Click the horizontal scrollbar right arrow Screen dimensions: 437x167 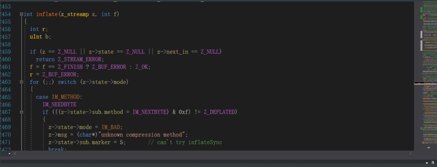[411, 154]
